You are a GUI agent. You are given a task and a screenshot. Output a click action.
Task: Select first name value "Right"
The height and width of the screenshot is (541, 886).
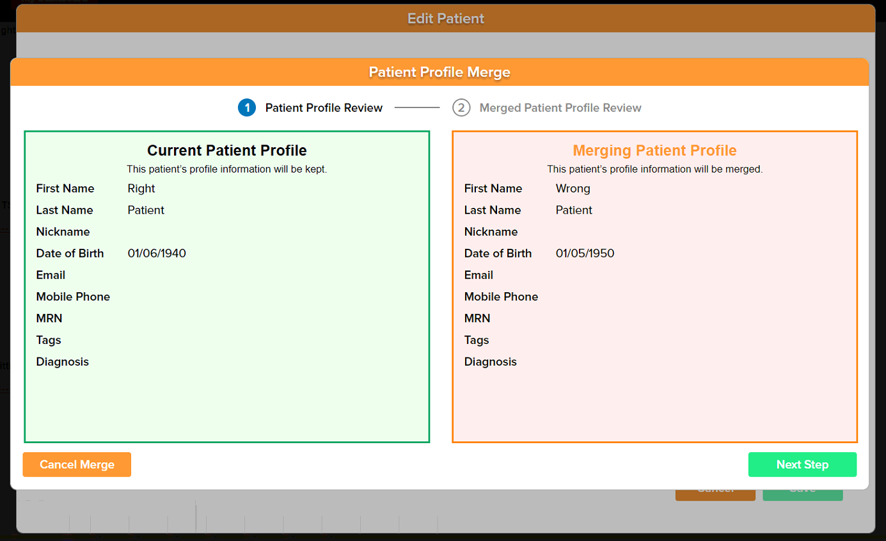[141, 189]
